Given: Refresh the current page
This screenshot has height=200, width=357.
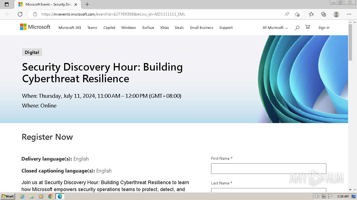Looking at the screenshot, I should tap(20, 14).
